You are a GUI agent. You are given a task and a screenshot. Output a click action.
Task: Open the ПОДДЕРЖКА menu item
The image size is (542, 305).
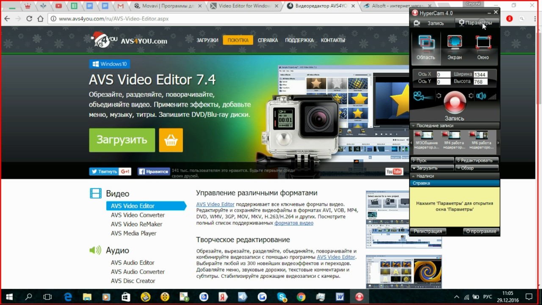[299, 40]
